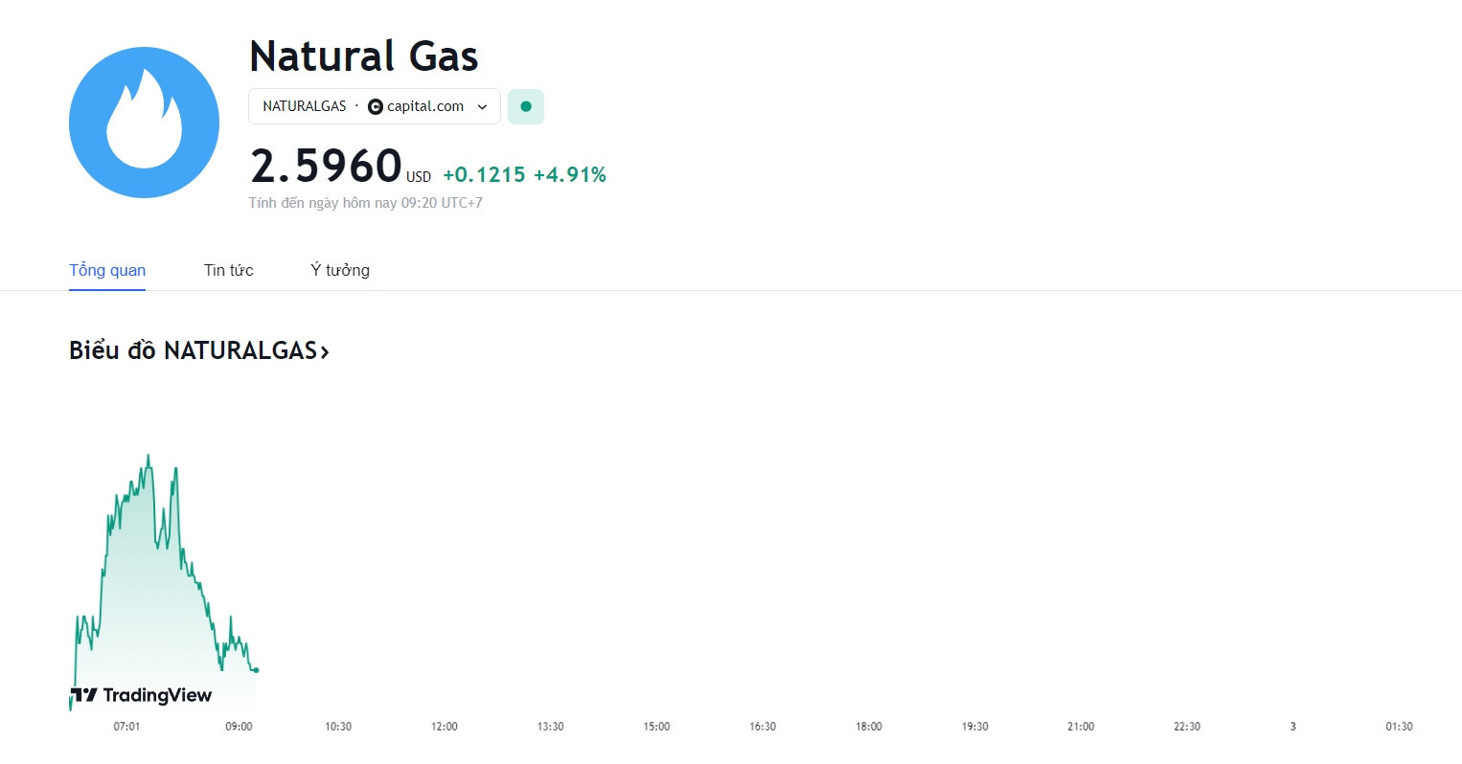The image size is (1462, 764).
Task: Open the chart via arrow after NATURALGAS heading
Action: coord(325,352)
